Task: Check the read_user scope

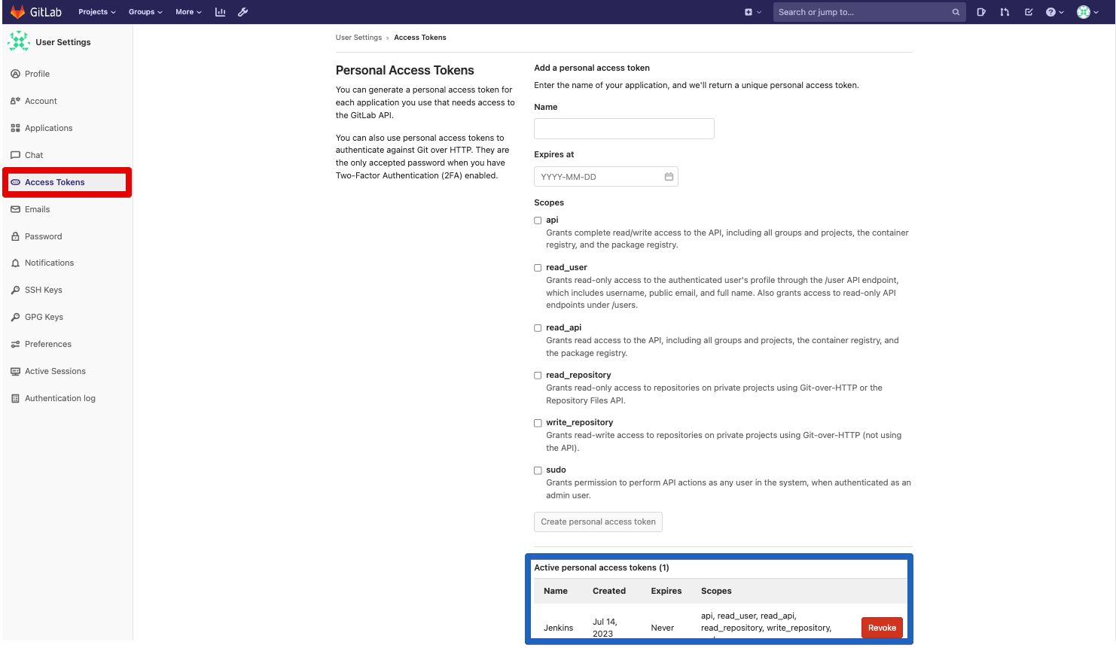Action: (538, 268)
